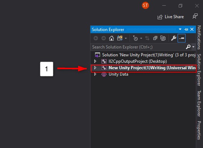The image size is (203, 148).
Task: Go forward in Solution Explorer
Action: [x=104, y=39]
